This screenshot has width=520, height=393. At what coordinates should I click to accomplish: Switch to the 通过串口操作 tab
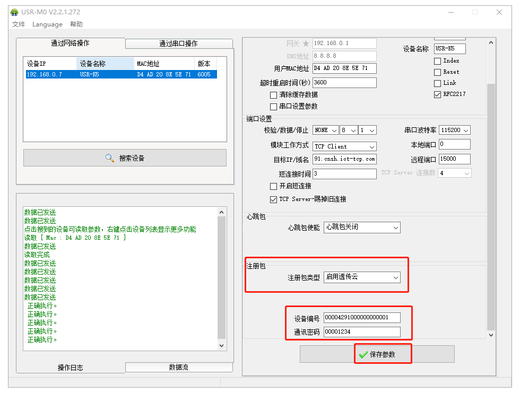(x=178, y=43)
